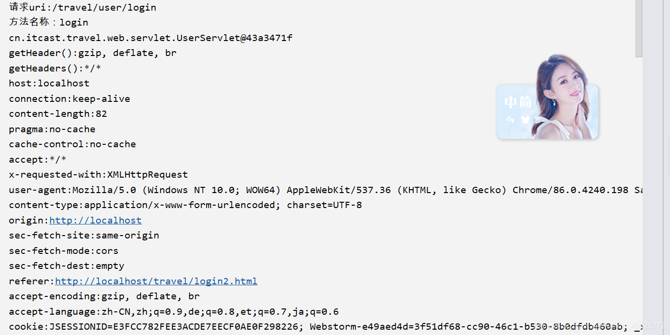Viewport: 670px width, 335px height.
Task: Click the content-type urlencoded line
Action: (185, 205)
